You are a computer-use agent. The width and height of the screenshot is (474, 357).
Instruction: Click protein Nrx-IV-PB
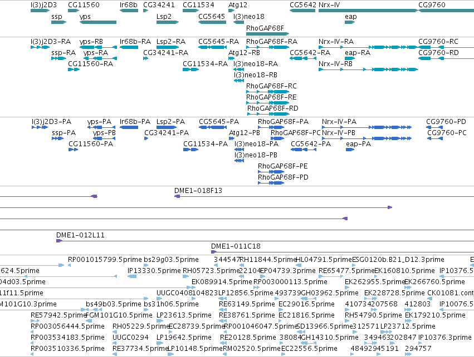[x=338, y=133]
